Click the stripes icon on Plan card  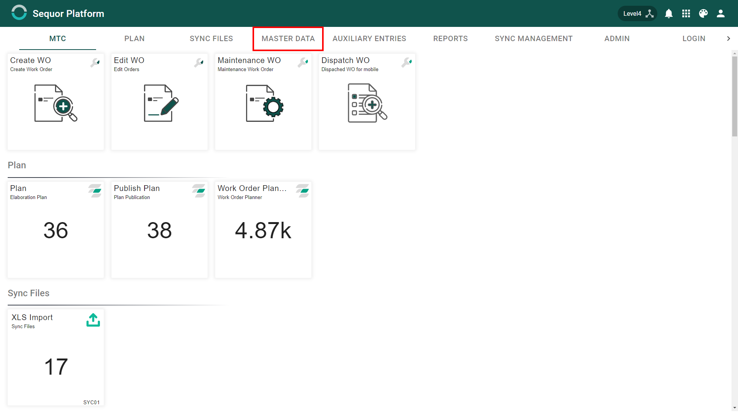point(95,191)
